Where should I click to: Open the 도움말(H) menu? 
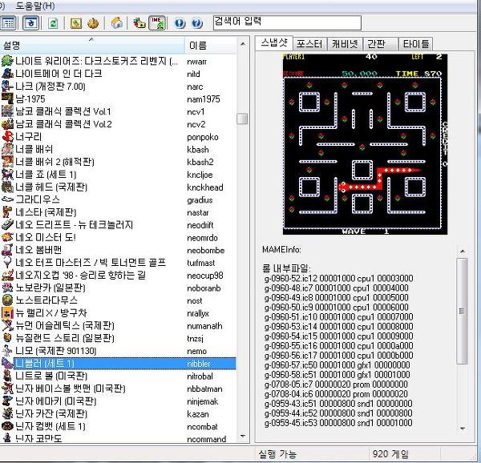coord(35,6)
